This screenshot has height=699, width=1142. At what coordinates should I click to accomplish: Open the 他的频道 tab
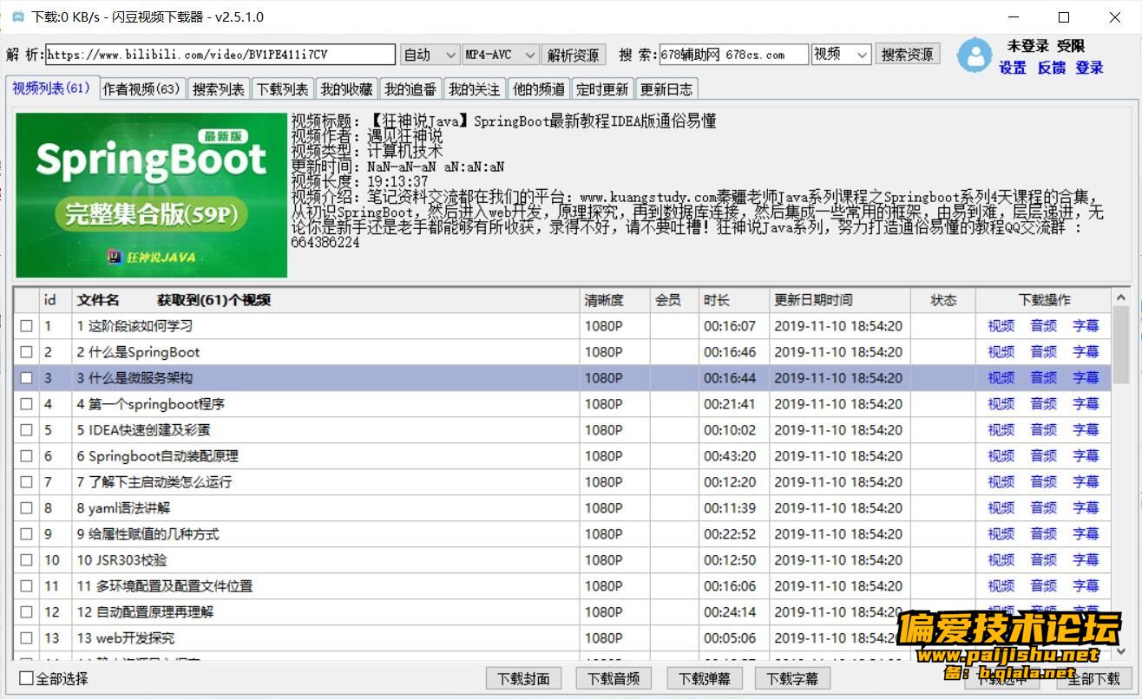coord(539,89)
